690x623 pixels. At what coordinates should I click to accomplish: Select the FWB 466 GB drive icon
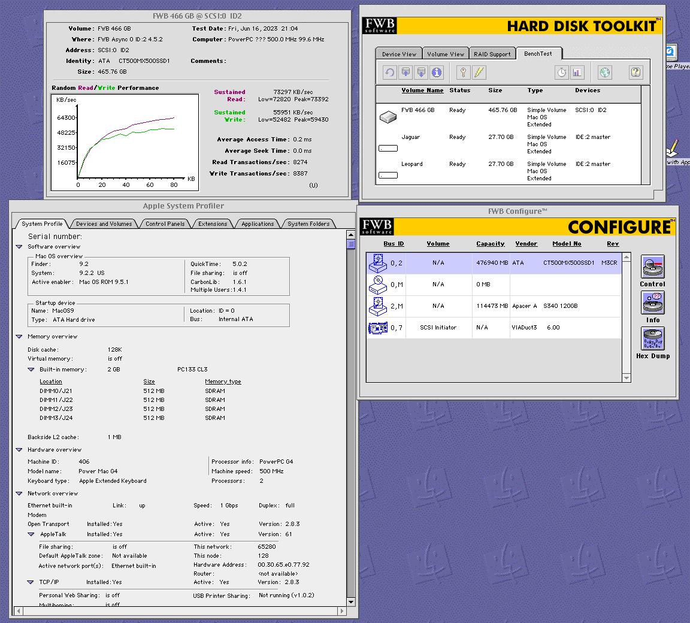(388, 117)
